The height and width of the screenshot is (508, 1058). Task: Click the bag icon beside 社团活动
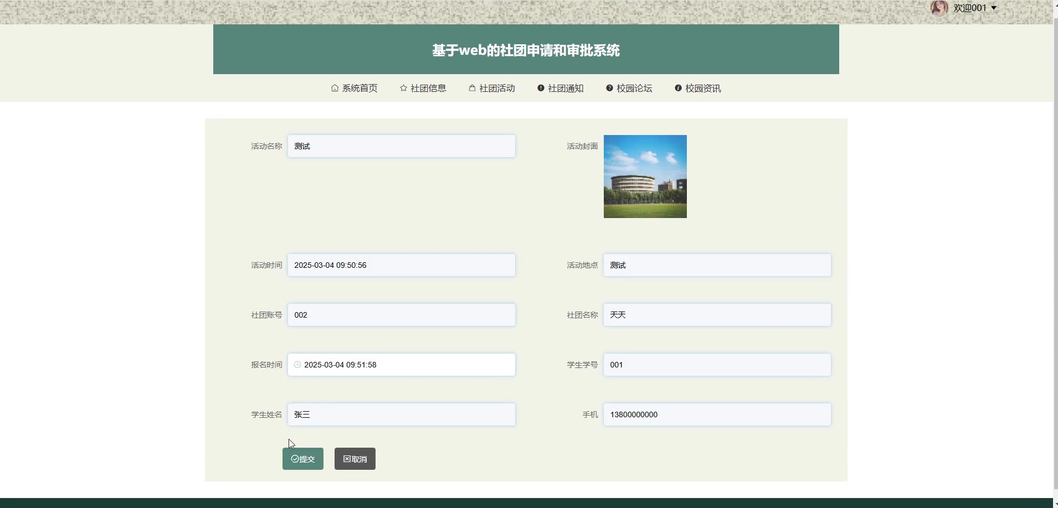click(x=472, y=88)
